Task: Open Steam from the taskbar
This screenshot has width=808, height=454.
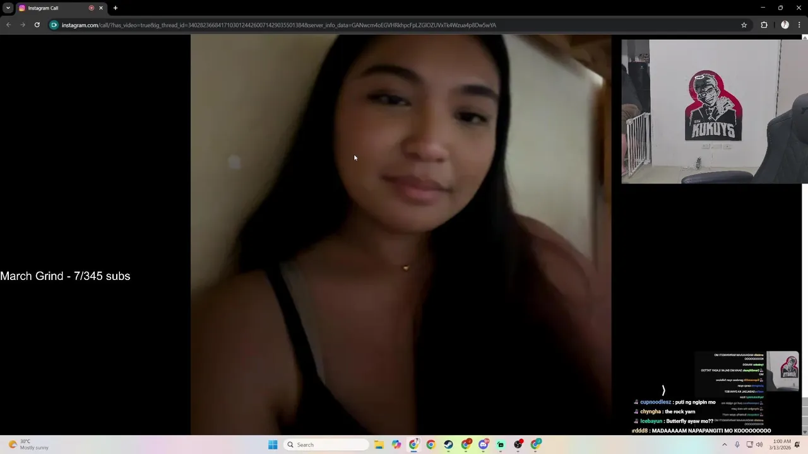Action: click(448, 445)
